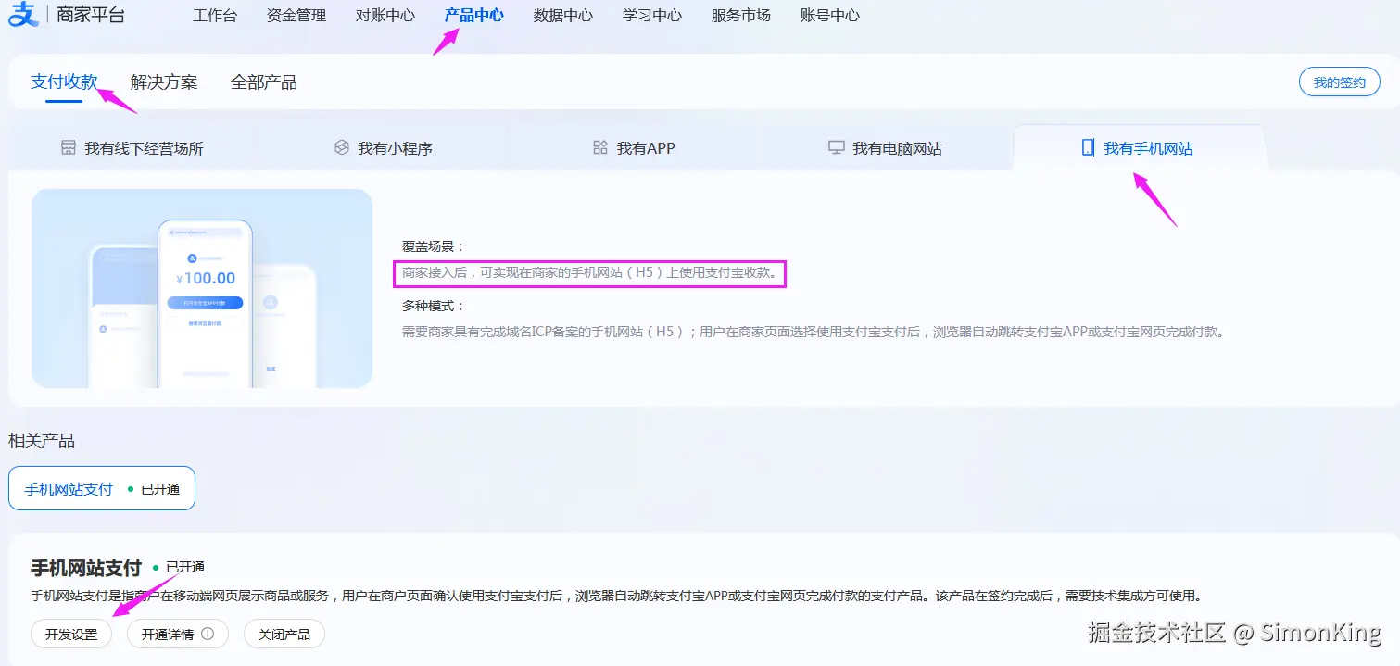Click the Alipay logo icon
The image size is (1400, 666).
click(x=24, y=15)
